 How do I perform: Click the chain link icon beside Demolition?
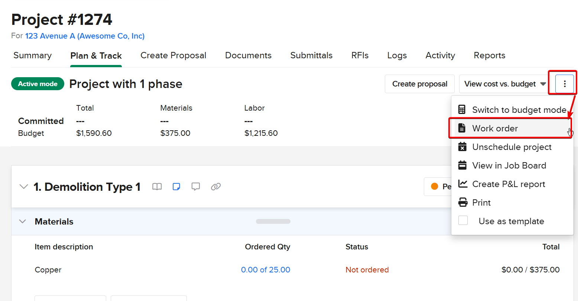tap(216, 187)
